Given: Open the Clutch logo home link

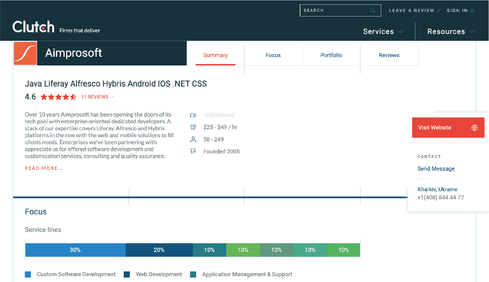Looking at the screenshot, I should (33, 27).
